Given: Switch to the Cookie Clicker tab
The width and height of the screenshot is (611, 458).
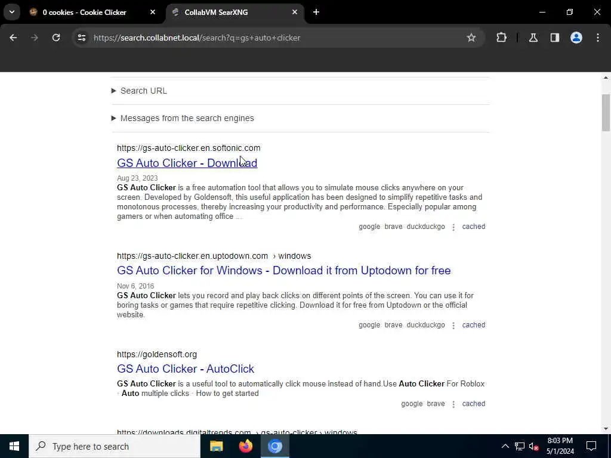Looking at the screenshot, I should click(x=85, y=13).
